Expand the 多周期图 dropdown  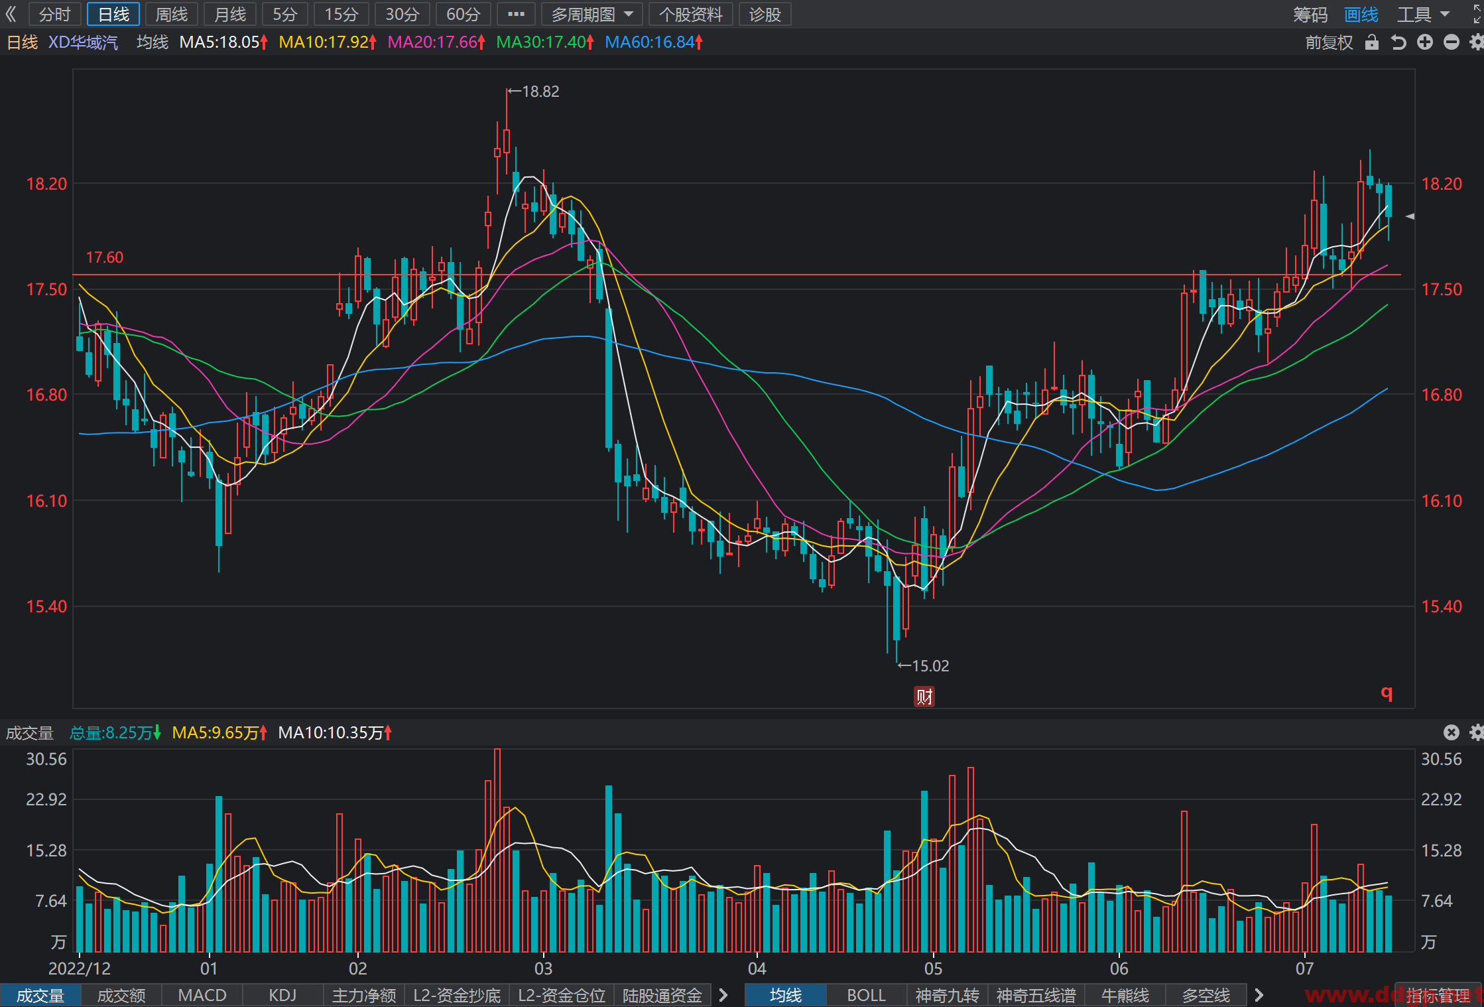pos(592,14)
